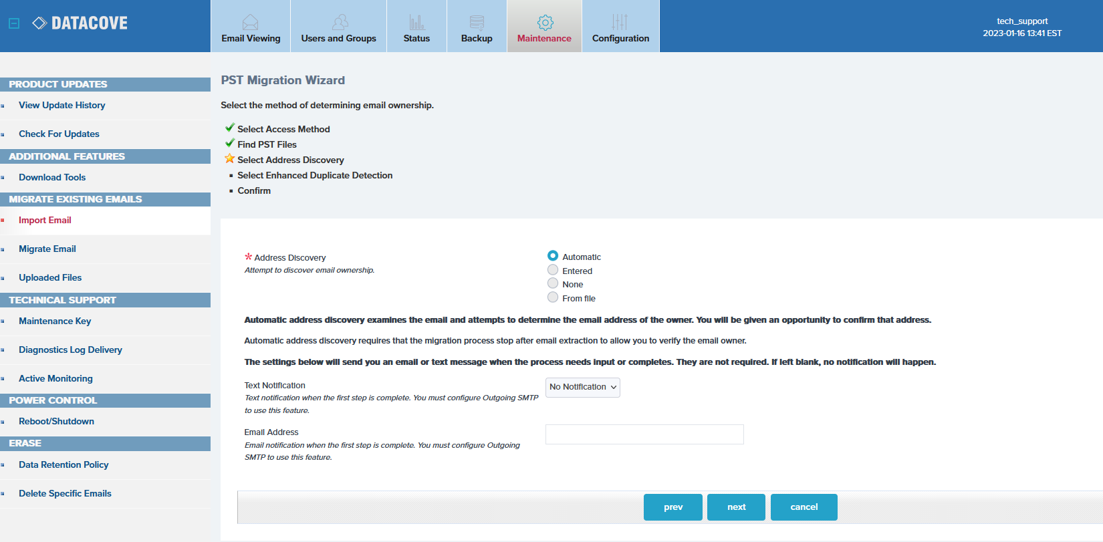The image size is (1103, 542).
Task: Pick None for address discovery
Action: click(553, 283)
